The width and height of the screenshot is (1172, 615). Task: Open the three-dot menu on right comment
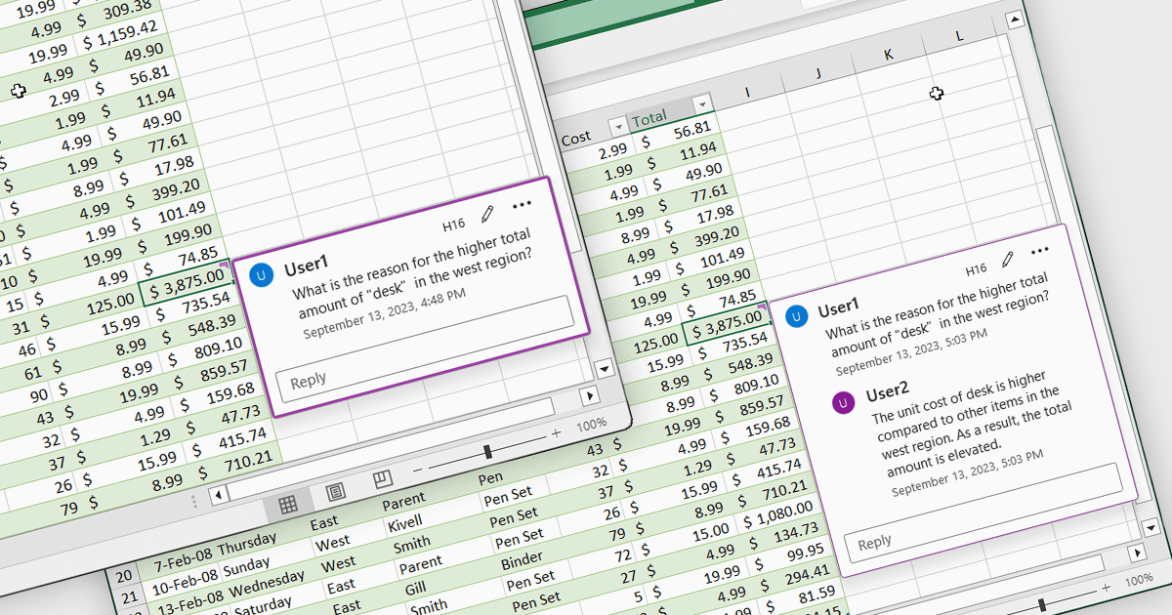coord(1040,250)
